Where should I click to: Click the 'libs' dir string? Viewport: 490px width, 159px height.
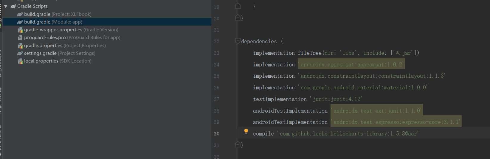[x=348, y=53]
